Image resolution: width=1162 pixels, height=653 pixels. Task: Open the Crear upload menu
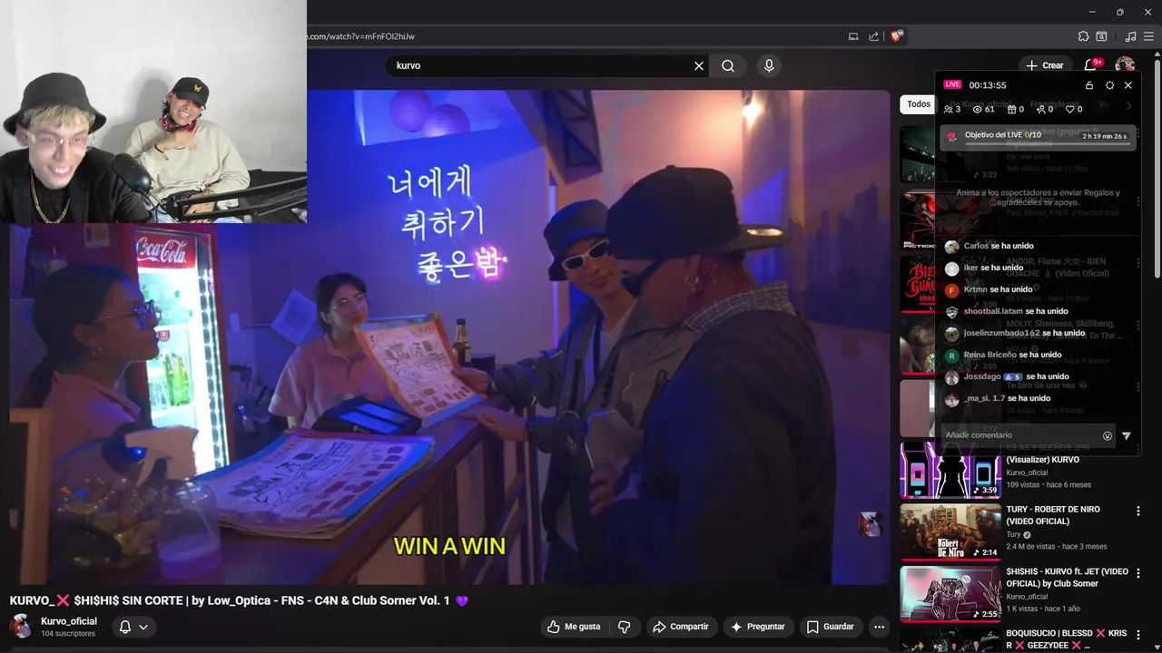[x=1045, y=65]
